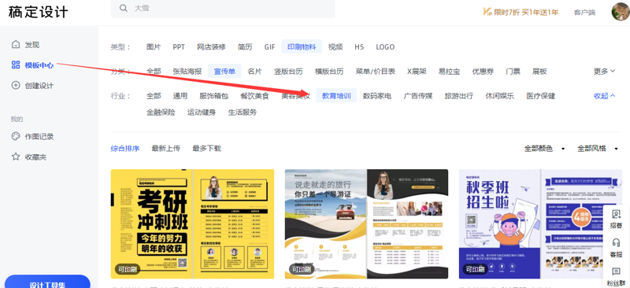Open the 作图记录 design history
Image resolution: width=630 pixels, height=288 pixels.
tap(32, 137)
